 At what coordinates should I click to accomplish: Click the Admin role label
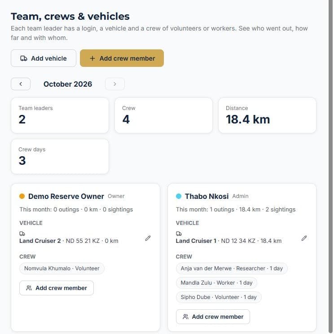pos(240,196)
